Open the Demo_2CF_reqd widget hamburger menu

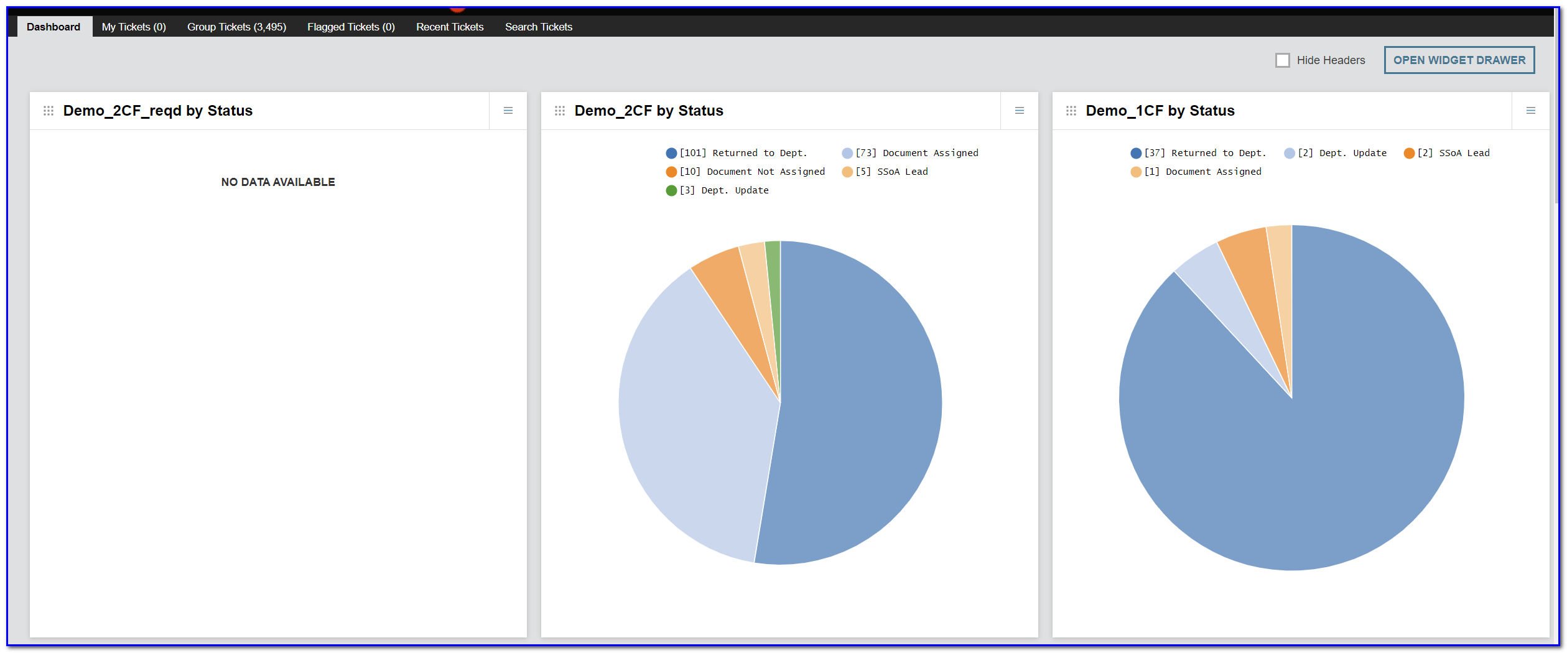click(508, 111)
